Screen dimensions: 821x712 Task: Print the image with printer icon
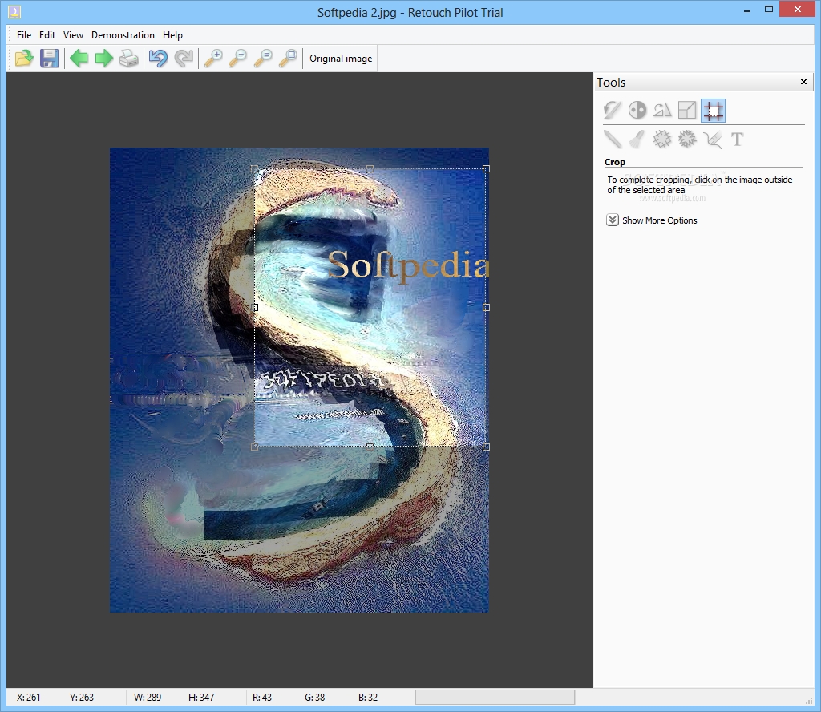[129, 58]
